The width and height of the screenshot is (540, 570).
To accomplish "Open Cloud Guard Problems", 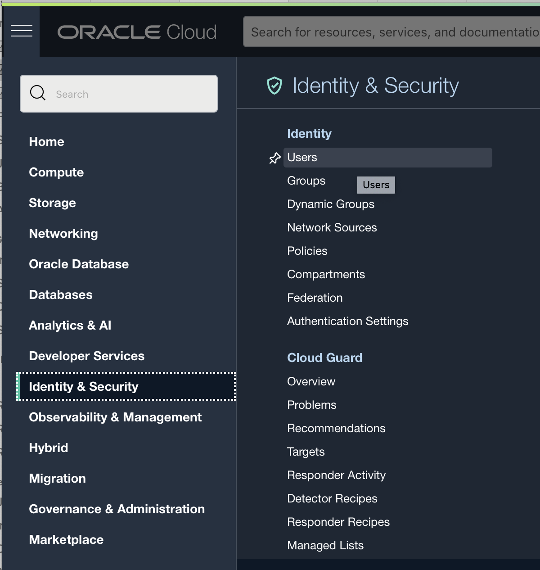I will pyautogui.click(x=312, y=405).
